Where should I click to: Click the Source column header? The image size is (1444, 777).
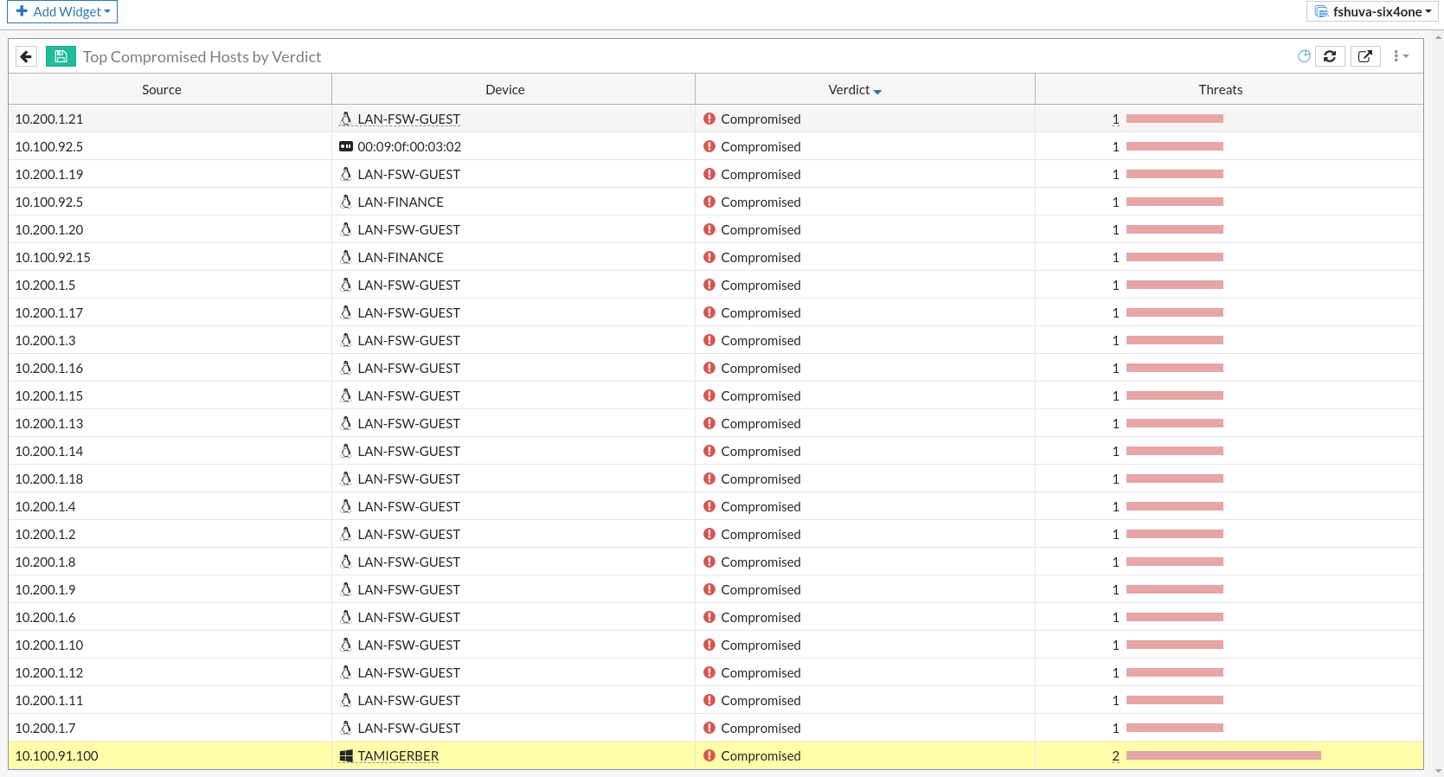pos(162,90)
